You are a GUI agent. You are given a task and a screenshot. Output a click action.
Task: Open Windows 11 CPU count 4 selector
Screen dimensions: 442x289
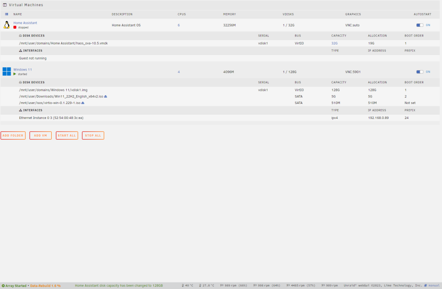pyautogui.click(x=179, y=72)
